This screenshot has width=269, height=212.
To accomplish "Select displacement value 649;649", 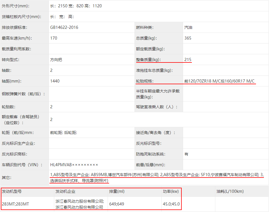I will (116, 204).
